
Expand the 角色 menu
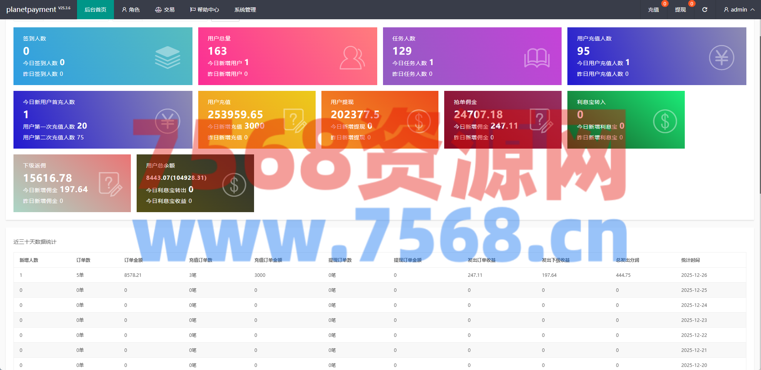coord(130,10)
